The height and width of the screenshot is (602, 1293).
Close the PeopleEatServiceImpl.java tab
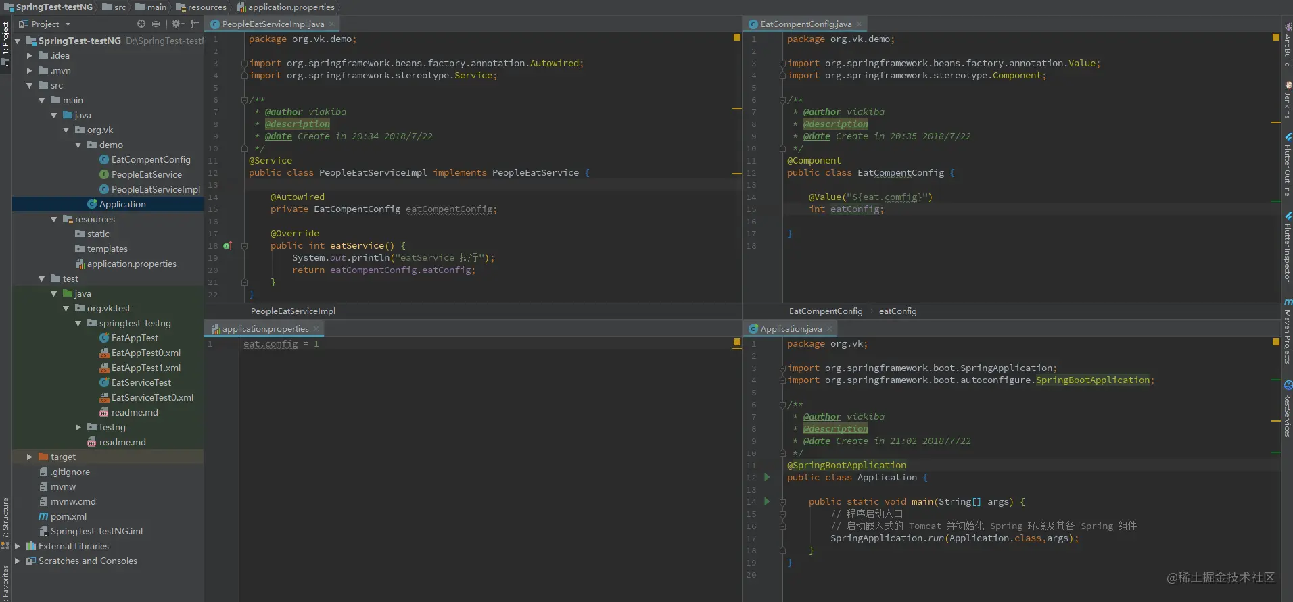pyautogui.click(x=331, y=24)
